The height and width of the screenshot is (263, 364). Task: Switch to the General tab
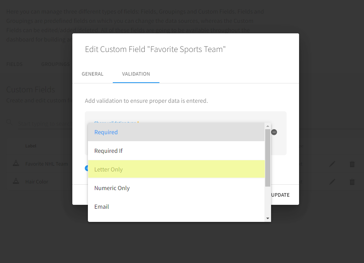(x=93, y=74)
